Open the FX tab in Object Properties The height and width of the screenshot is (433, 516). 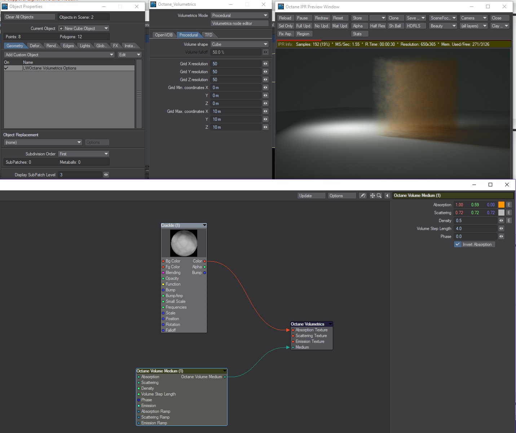(x=115, y=46)
